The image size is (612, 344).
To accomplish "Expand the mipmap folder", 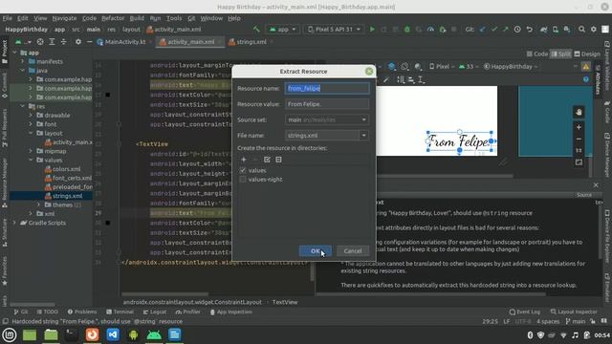I will [31, 151].
